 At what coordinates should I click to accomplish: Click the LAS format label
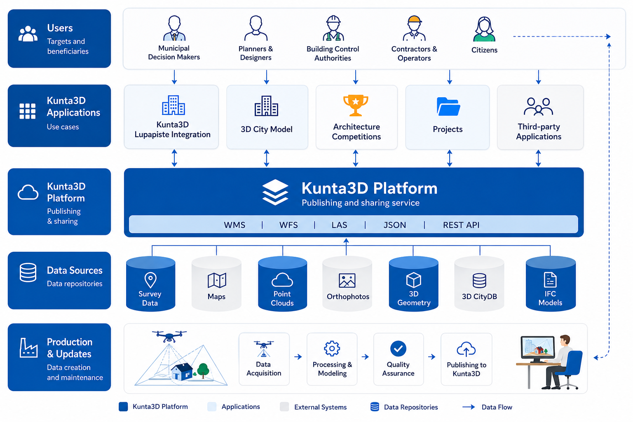point(339,225)
